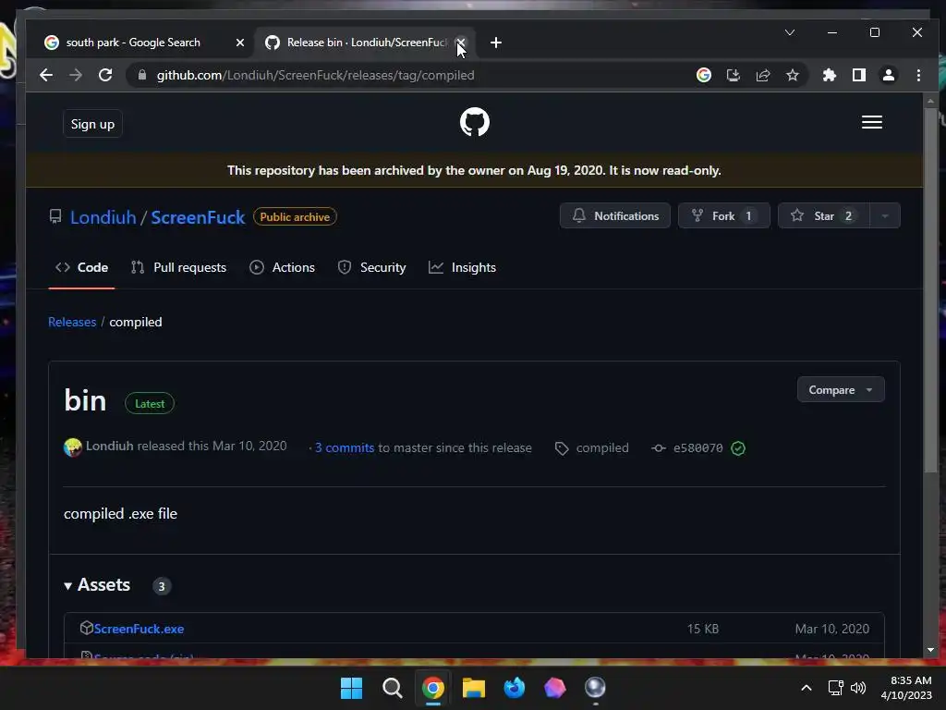Fork the repository
Screen dimensions: 946x710
click(724, 215)
